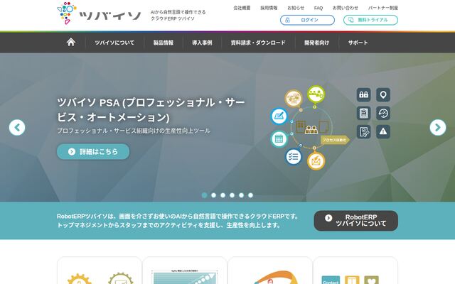Click the blue tablet and pen icon
This screenshot has height=284, width=455.
coord(279,116)
